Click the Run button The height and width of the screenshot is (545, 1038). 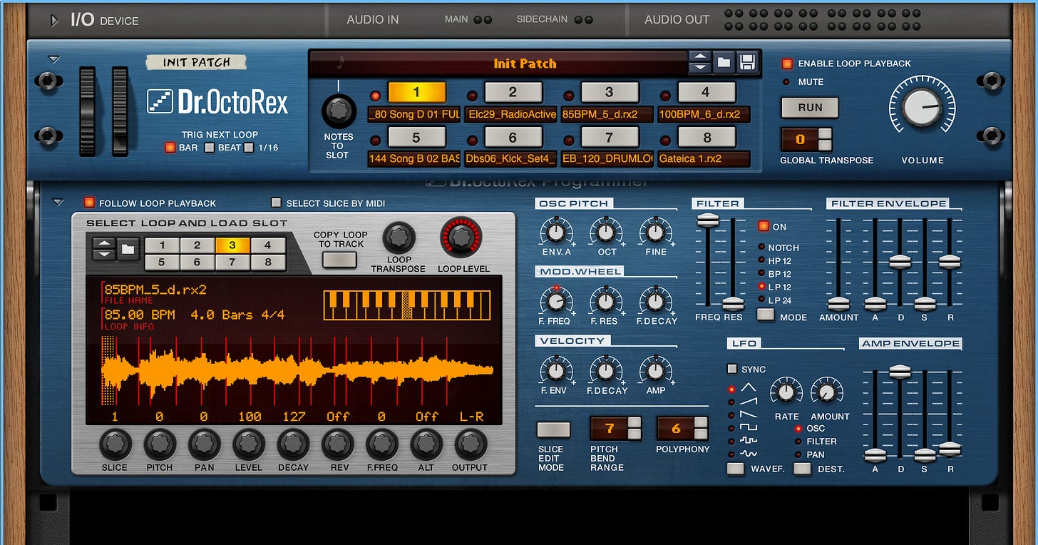pos(810,108)
